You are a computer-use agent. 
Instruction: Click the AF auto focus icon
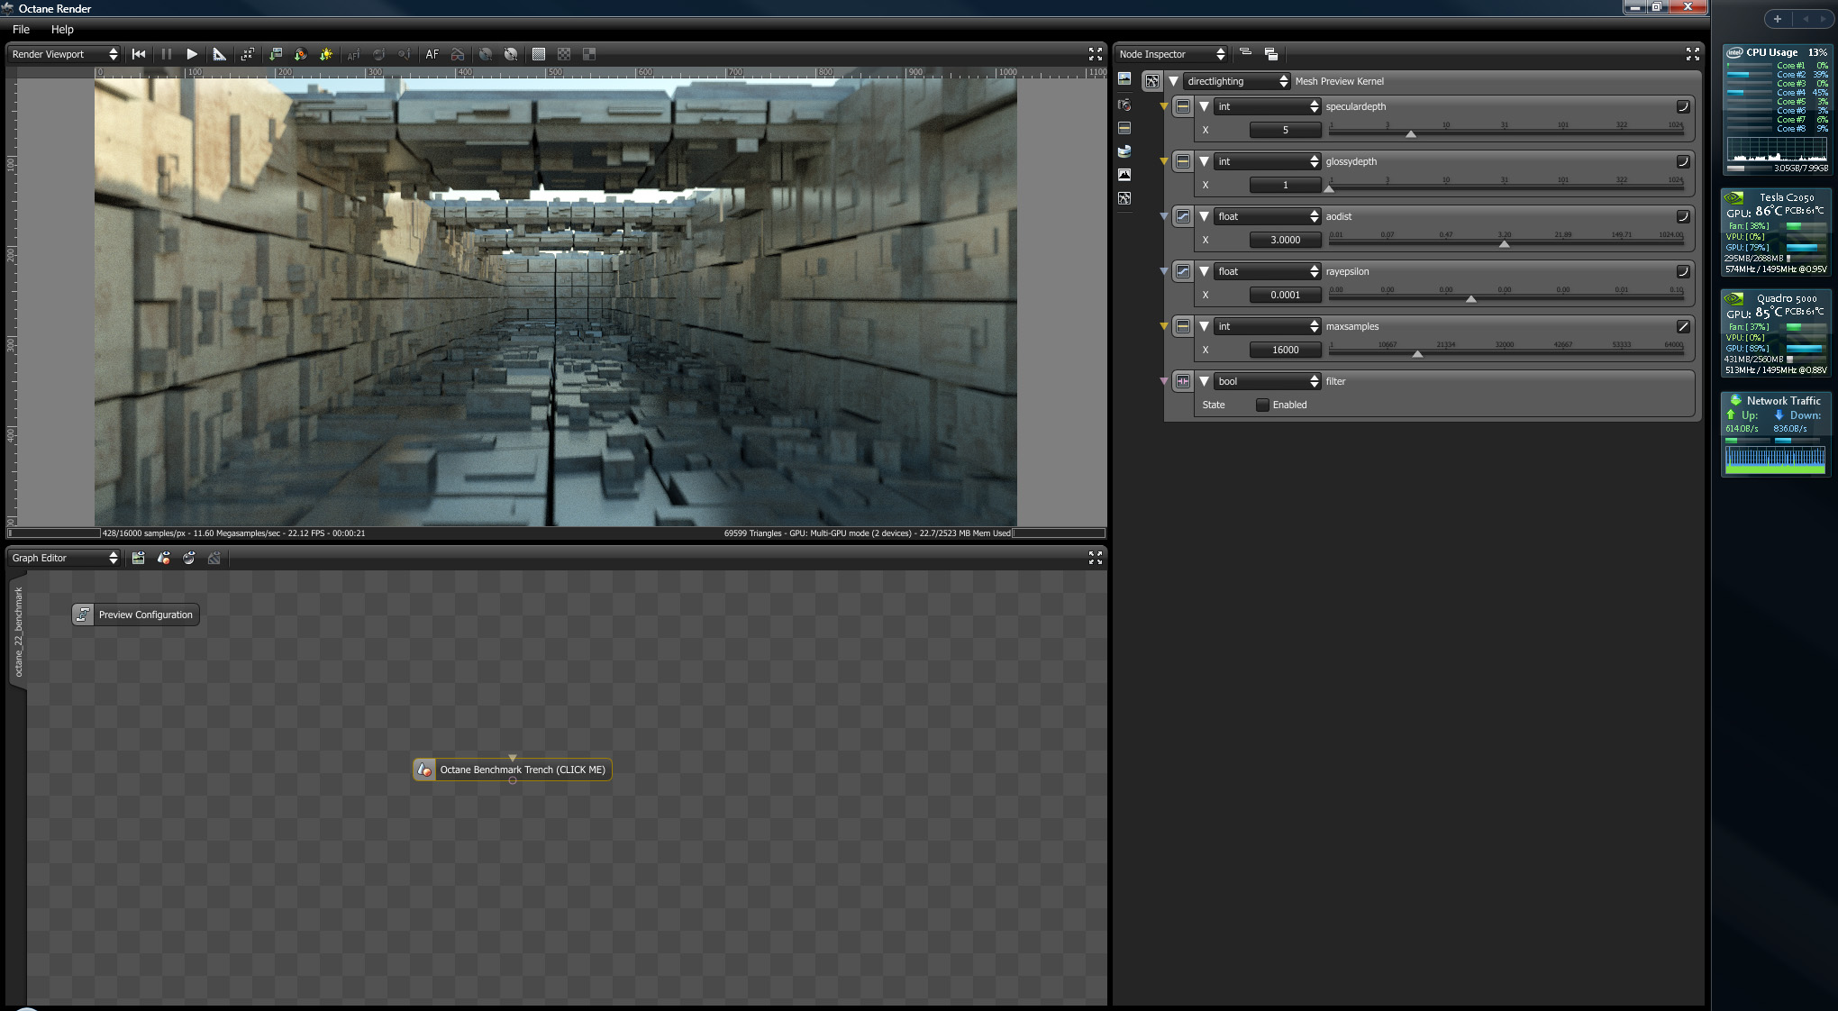432,54
